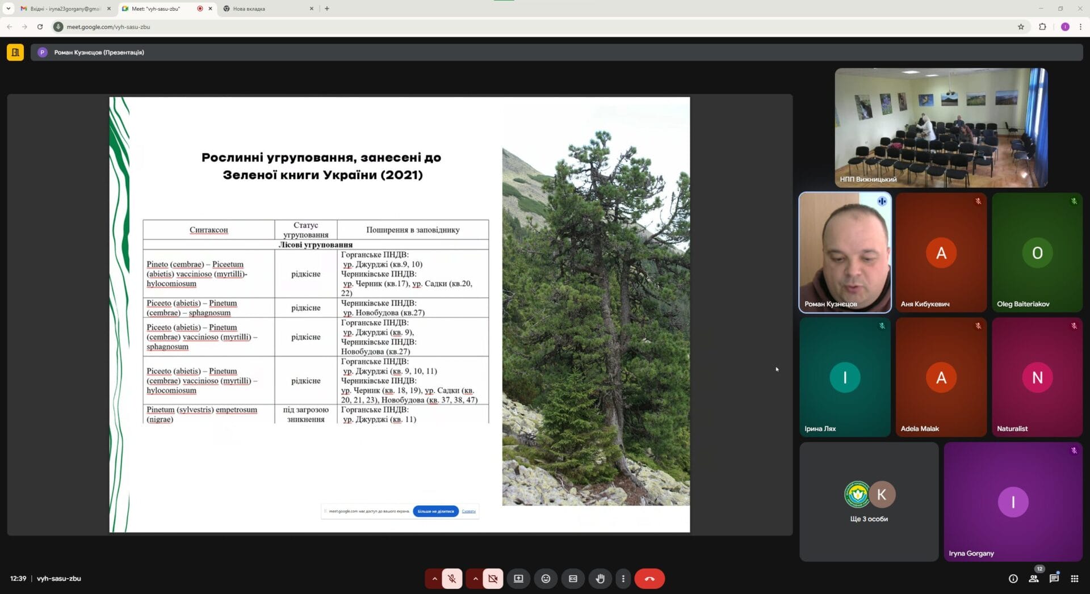The width and height of the screenshot is (1090, 594).
Task: Select the НПП Вижницький video tile
Action: tap(941, 128)
